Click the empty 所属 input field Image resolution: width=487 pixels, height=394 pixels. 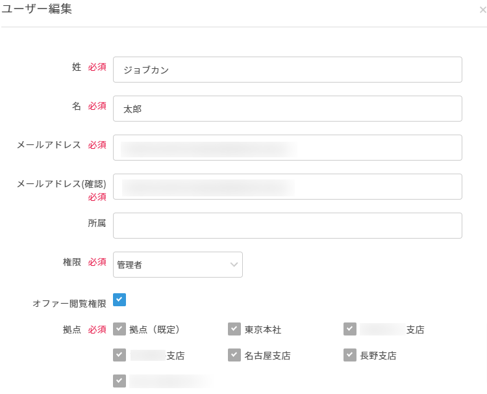(287, 226)
